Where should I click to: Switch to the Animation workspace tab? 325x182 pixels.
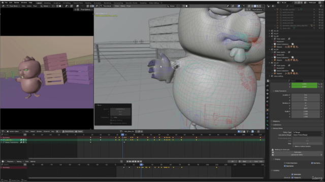pos(97,3)
